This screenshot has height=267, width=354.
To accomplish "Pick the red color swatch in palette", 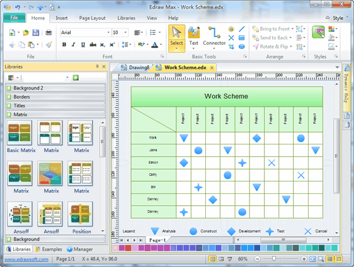I will 128,248.
